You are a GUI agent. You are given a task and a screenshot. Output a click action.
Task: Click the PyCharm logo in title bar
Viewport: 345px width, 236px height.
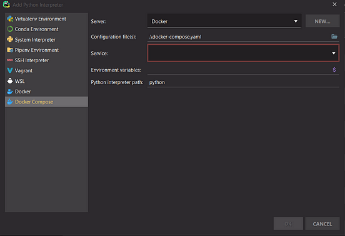[x=6, y=4]
